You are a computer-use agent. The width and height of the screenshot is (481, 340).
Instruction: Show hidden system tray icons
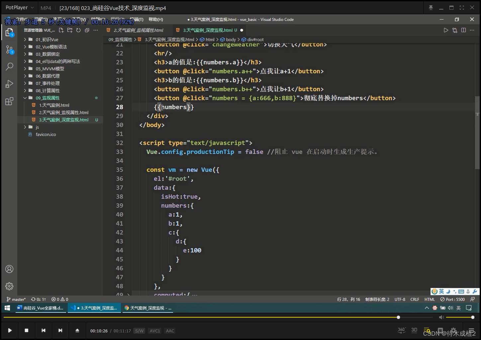[x=427, y=308]
